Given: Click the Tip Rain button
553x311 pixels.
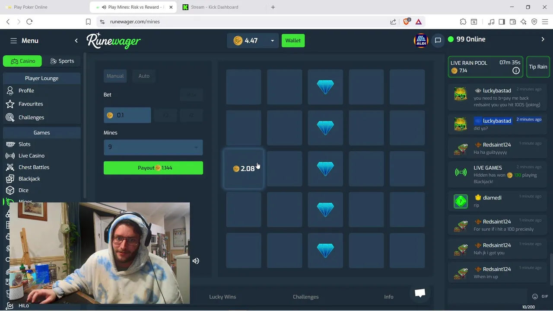Looking at the screenshot, I should pyautogui.click(x=538, y=67).
